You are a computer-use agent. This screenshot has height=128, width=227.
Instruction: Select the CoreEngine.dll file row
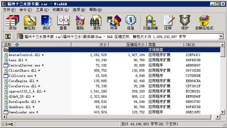[x=111, y=81]
